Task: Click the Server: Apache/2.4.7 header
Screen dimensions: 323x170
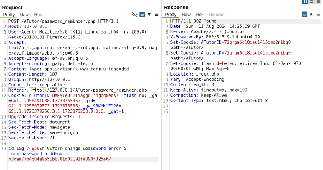Action: point(207,32)
